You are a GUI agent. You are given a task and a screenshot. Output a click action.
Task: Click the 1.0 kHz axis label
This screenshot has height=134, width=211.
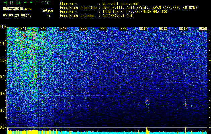(x=3, y=60)
